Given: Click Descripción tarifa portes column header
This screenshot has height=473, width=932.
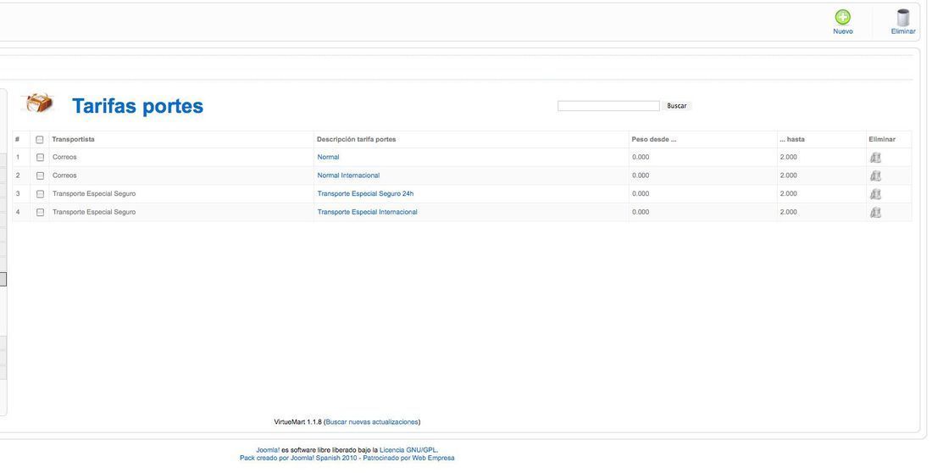Looking at the screenshot, I should point(356,139).
